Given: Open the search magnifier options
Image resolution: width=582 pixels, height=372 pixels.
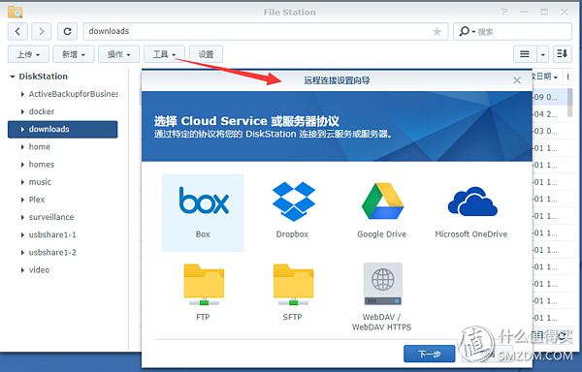Looking at the screenshot, I should (x=467, y=32).
